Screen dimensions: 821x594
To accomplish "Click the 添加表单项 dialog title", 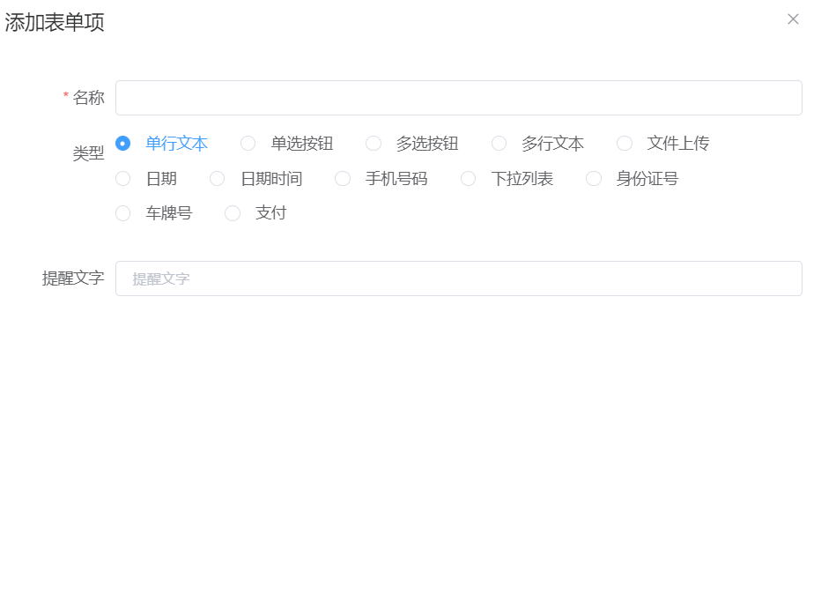I will [x=55, y=23].
